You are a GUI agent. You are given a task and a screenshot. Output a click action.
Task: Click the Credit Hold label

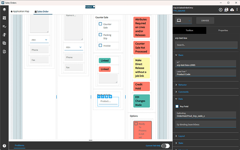coord(142,86)
